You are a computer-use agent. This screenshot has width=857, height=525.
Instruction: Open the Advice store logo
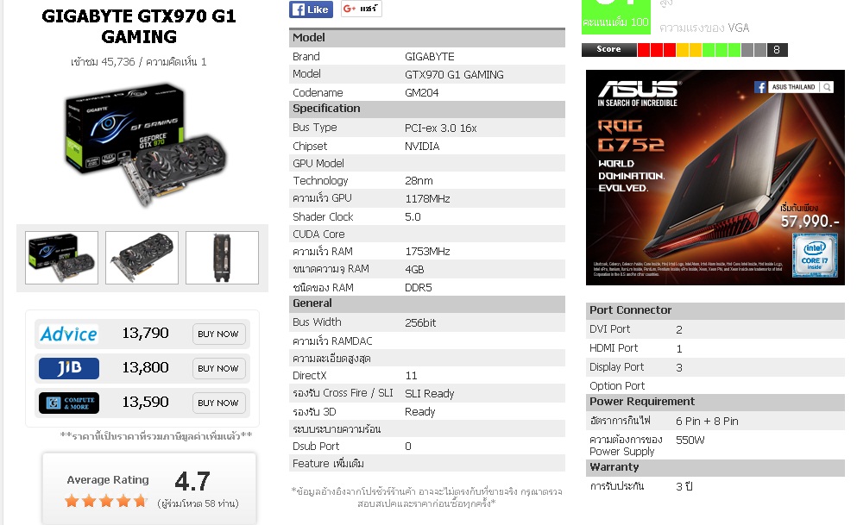(x=69, y=334)
